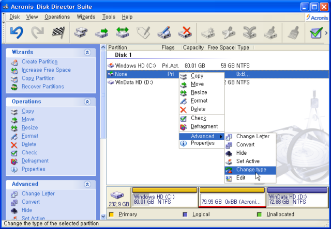Screen dimensions: 331x229
Task: Click Properties in the sidebar Operations panel
Action: coord(33,169)
